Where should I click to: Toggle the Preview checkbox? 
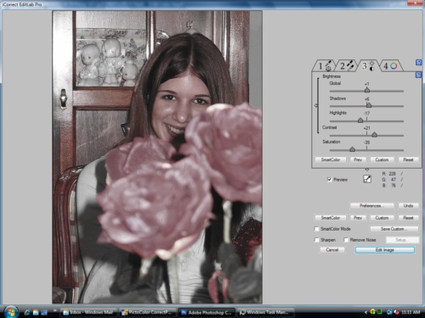point(329,180)
